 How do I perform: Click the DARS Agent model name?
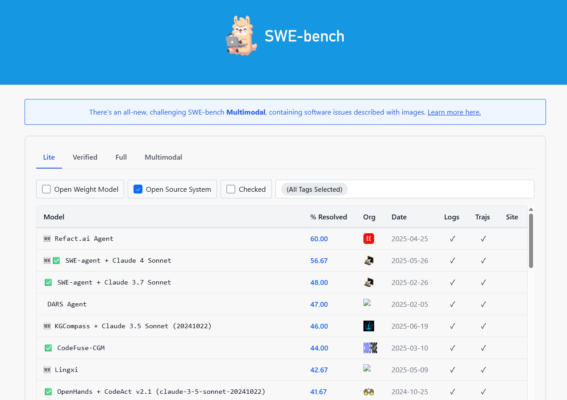(x=67, y=304)
